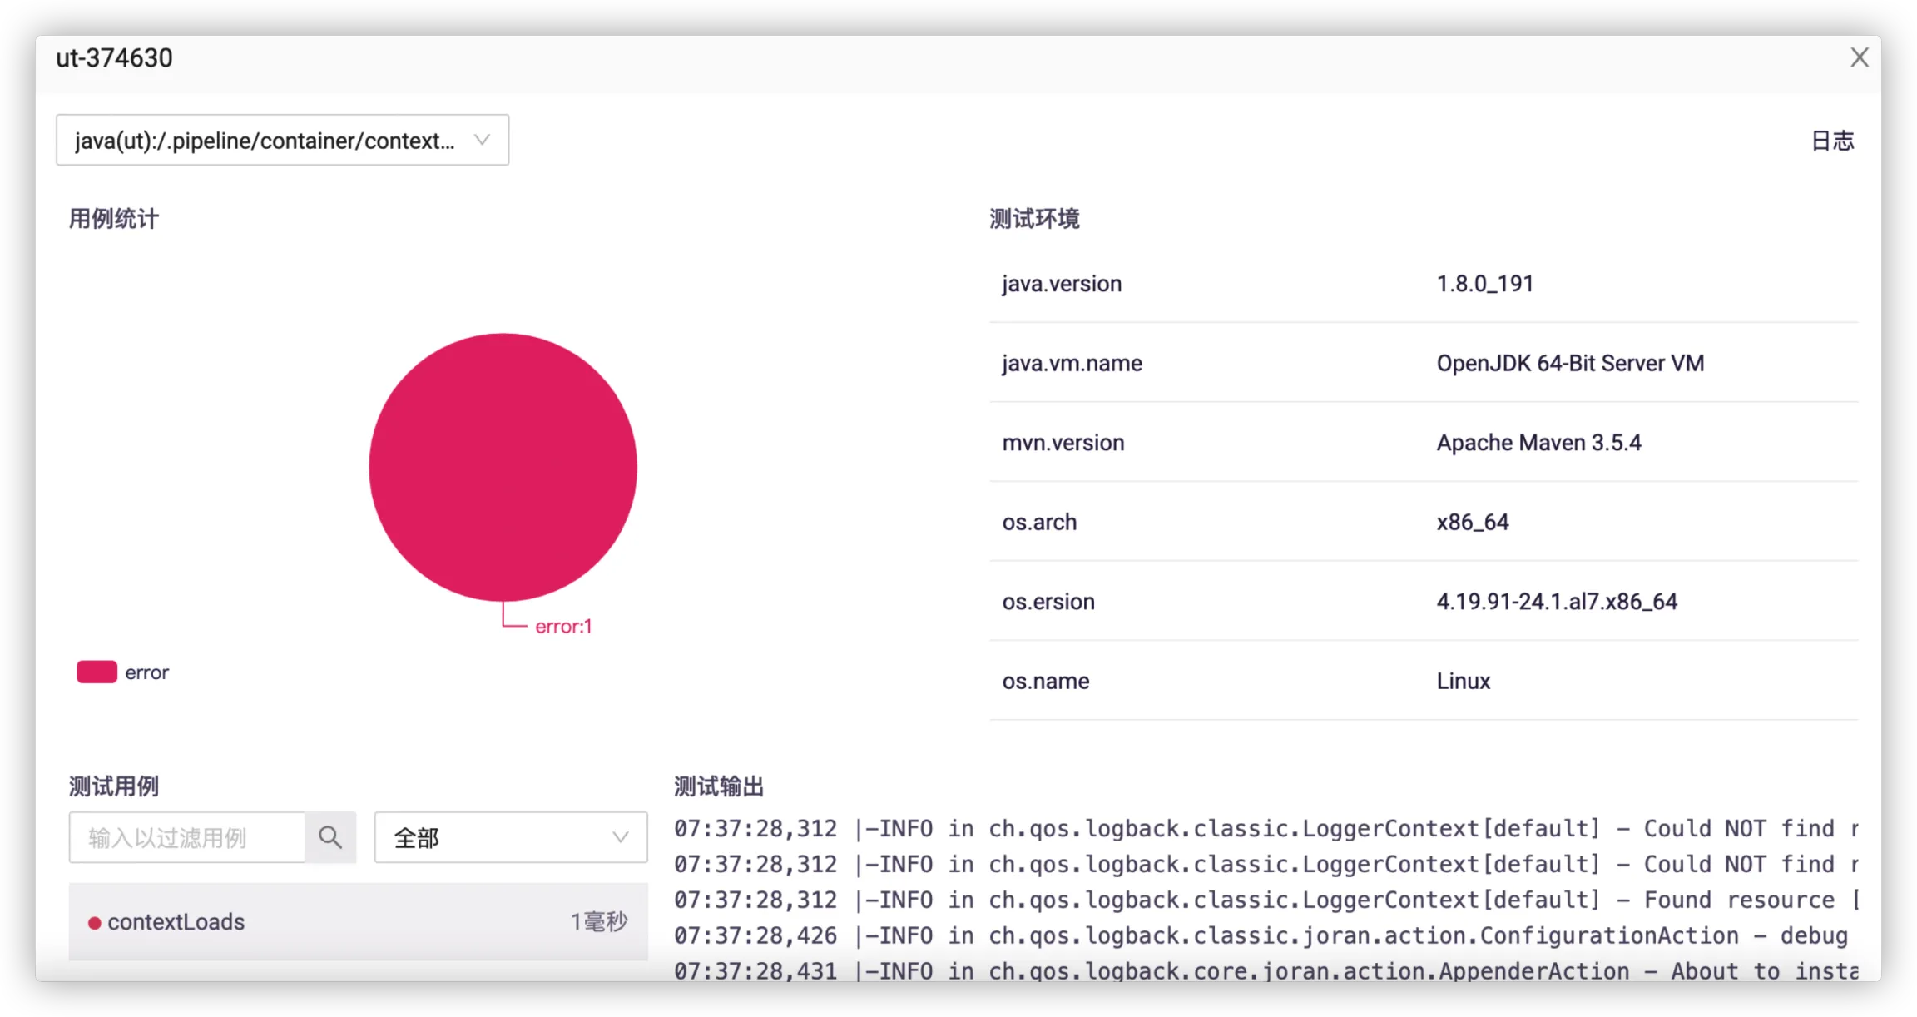The height and width of the screenshot is (1017, 1917).
Task: Open the java(ut) pipeline path dropdown
Action: (282, 141)
